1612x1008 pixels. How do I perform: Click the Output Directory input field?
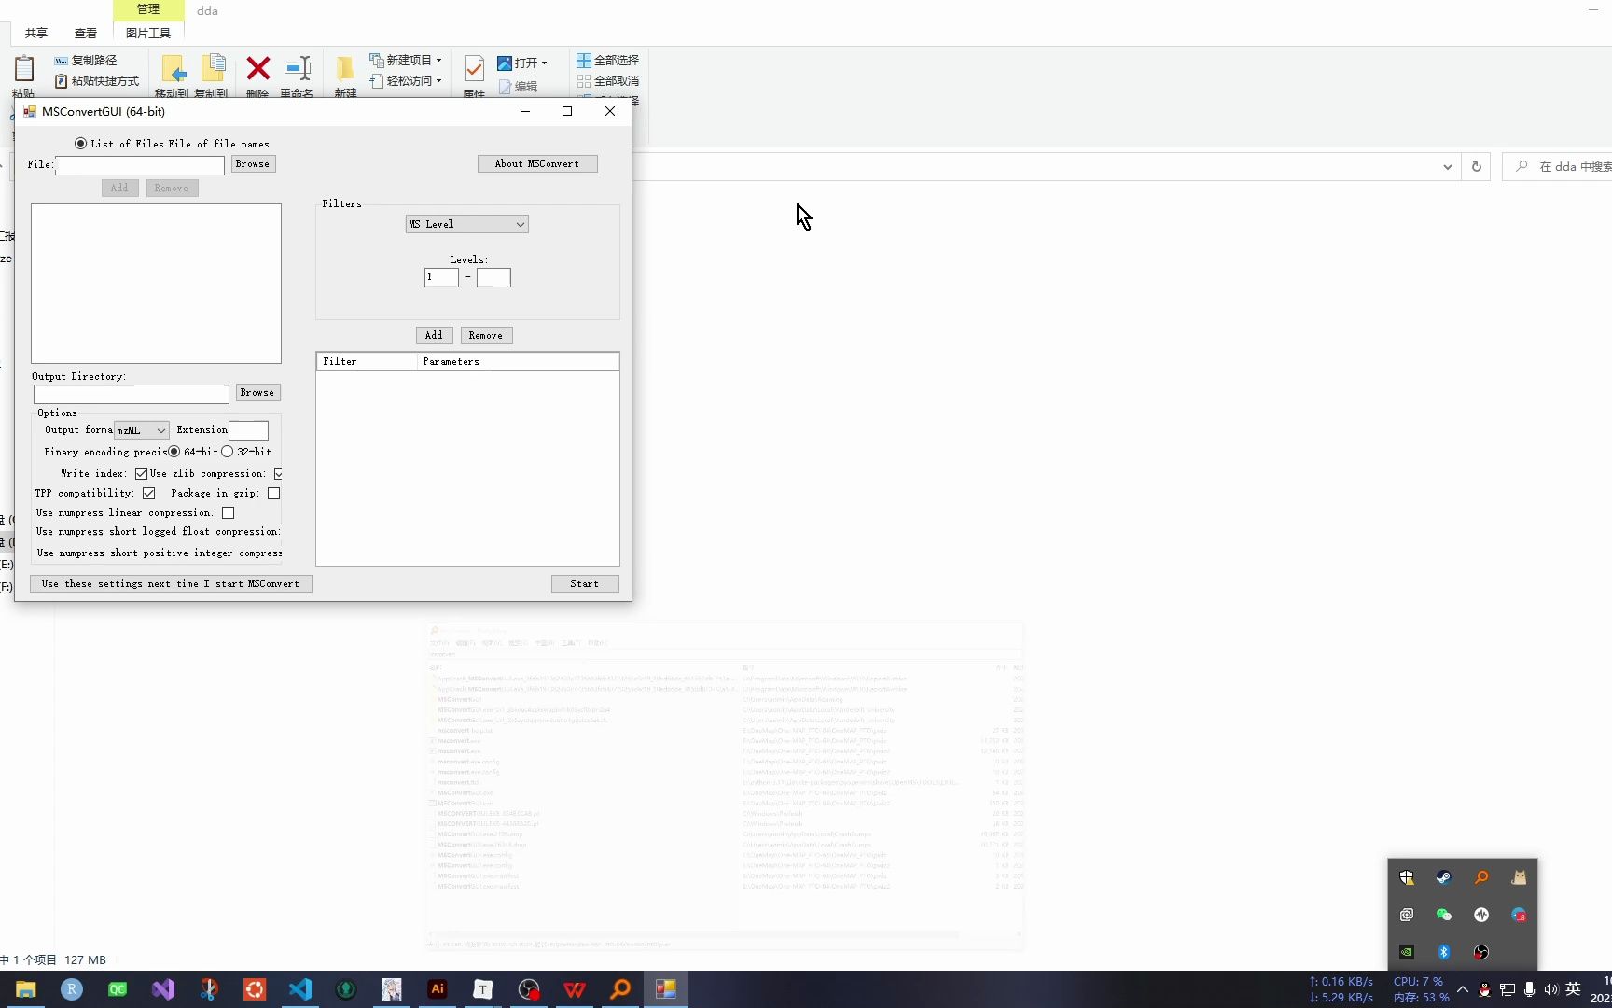click(132, 395)
